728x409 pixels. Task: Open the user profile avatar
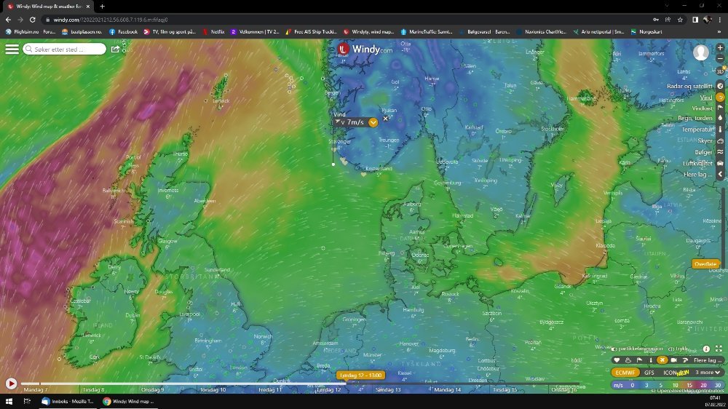click(x=700, y=52)
